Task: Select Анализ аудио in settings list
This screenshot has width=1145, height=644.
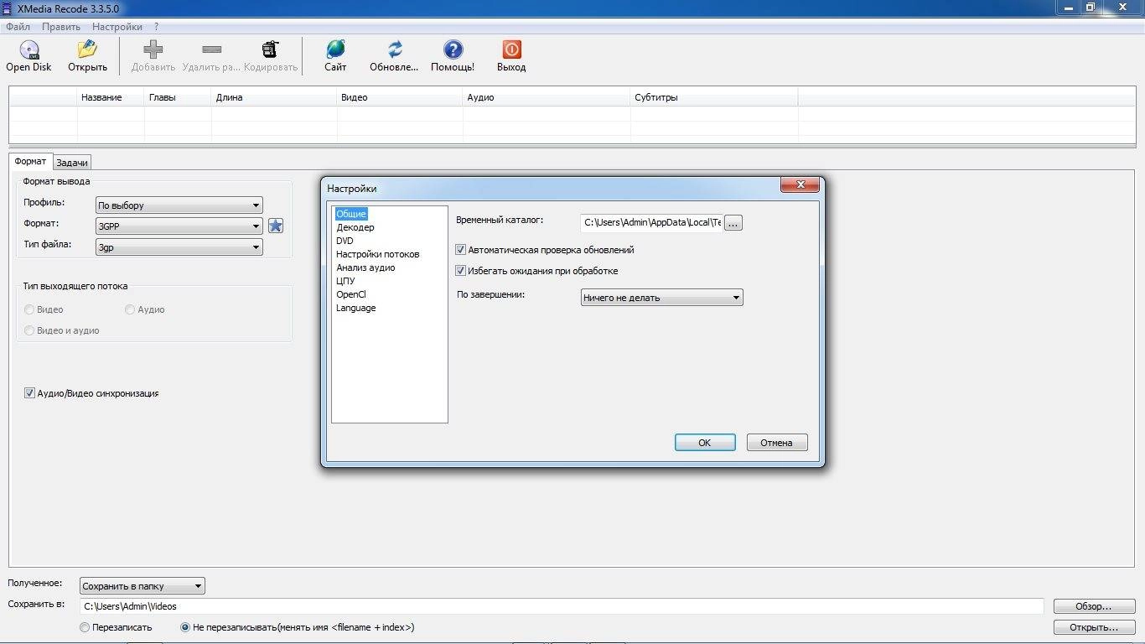Action: click(x=365, y=267)
